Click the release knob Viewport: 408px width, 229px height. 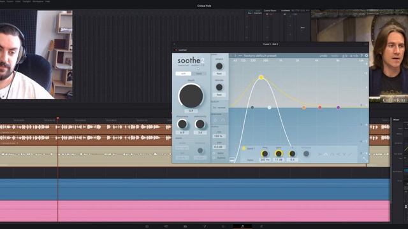(219, 87)
